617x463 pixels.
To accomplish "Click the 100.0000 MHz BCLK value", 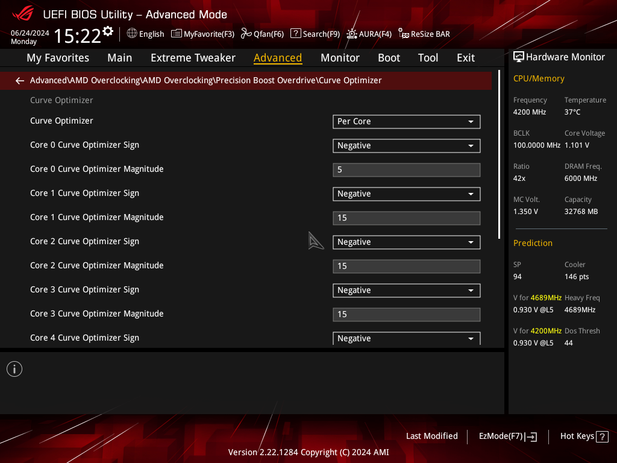I will pos(537,145).
